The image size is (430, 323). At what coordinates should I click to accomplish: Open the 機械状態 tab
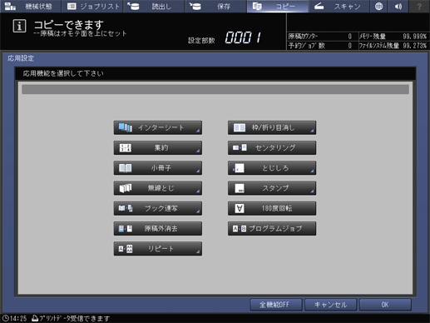click(30, 6)
